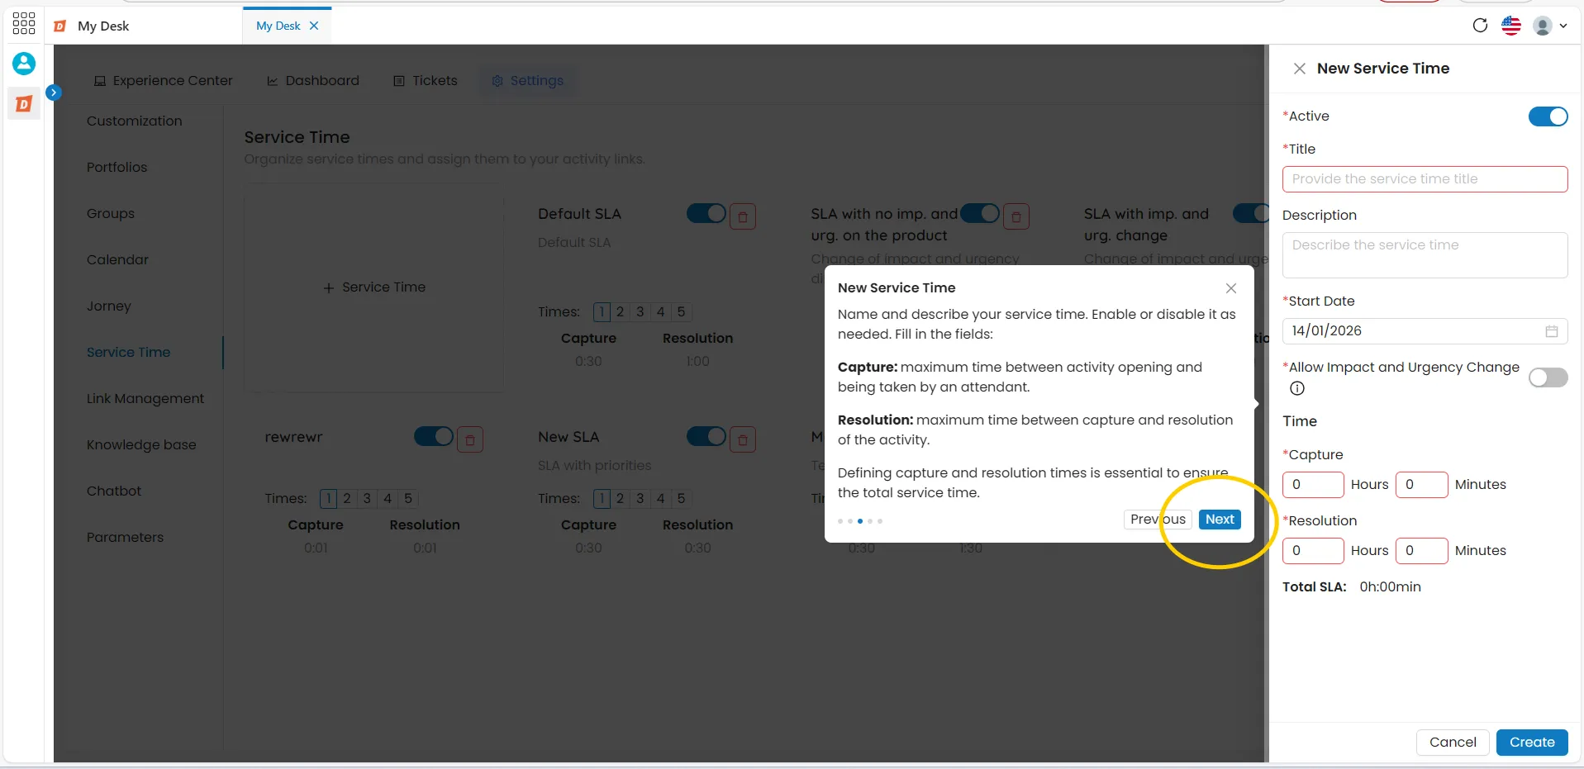Click the Create button
Viewport: 1584px width, 769px height.
1532,743
